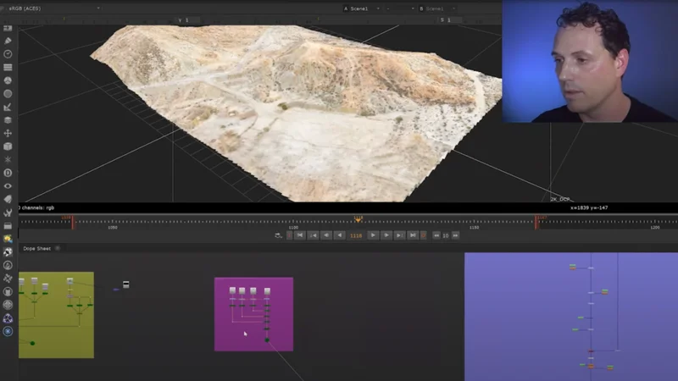Open the Particles nodes menu (sparkle icon)
The image size is (678, 381).
(8, 159)
